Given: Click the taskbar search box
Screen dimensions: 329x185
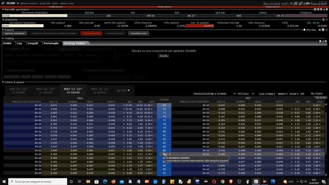Looking at the screenshot, I should [38, 181].
